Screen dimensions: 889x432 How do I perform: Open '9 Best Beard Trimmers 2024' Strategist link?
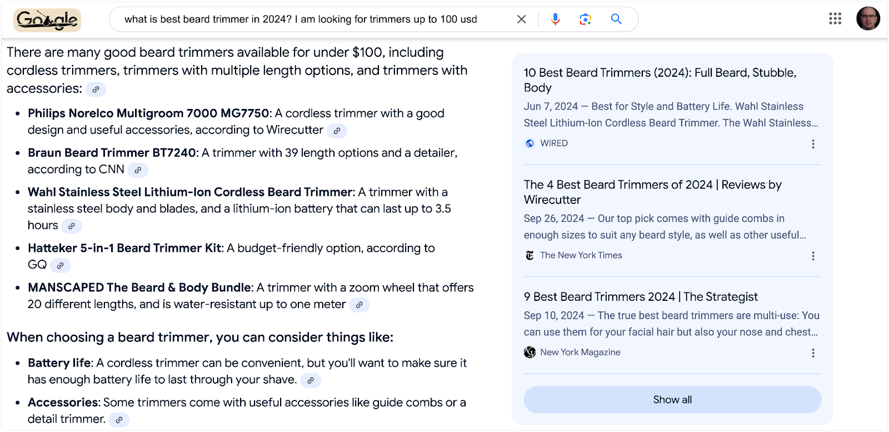(641, 297)
